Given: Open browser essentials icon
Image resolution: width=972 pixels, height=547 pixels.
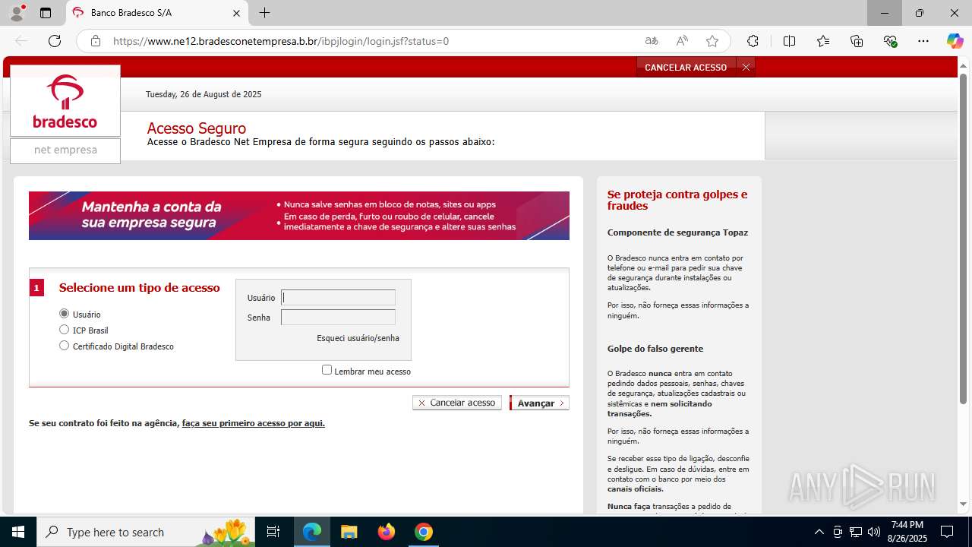Looking at the screenshot, I should (890, 41).
